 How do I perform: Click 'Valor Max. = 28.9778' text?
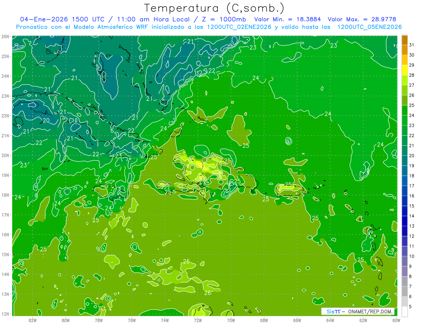(x=362, y=19)
